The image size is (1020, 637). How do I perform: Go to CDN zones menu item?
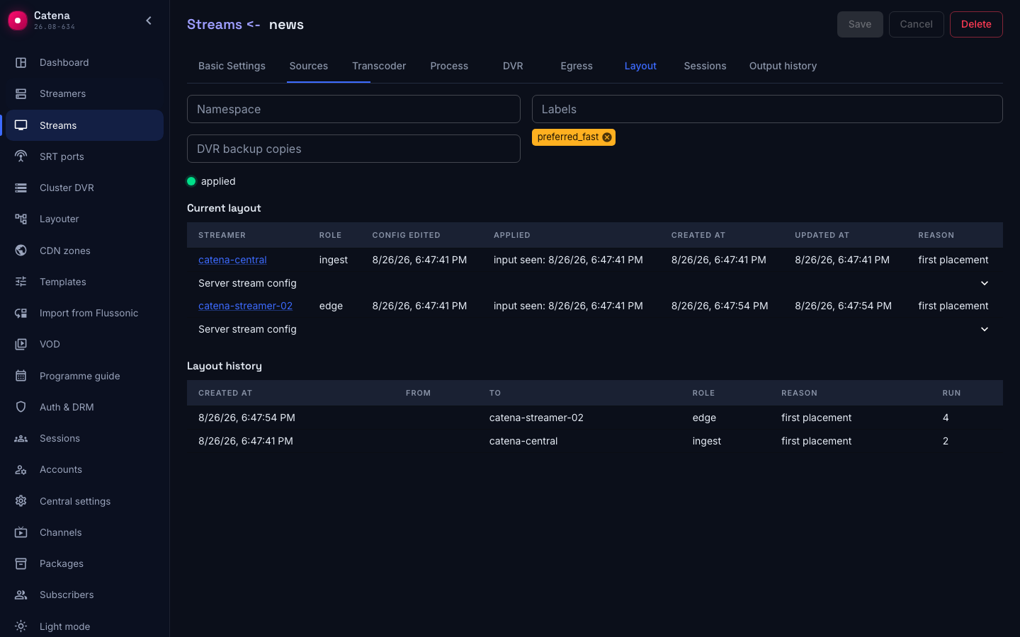pyautogui.click(x=84, y=251)
